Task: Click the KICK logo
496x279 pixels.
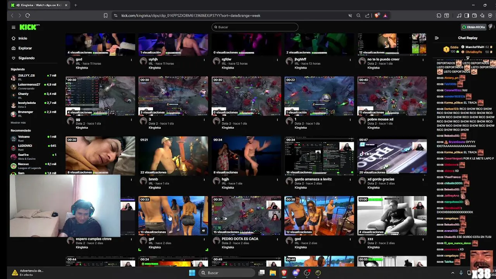Action: (29, 27)
